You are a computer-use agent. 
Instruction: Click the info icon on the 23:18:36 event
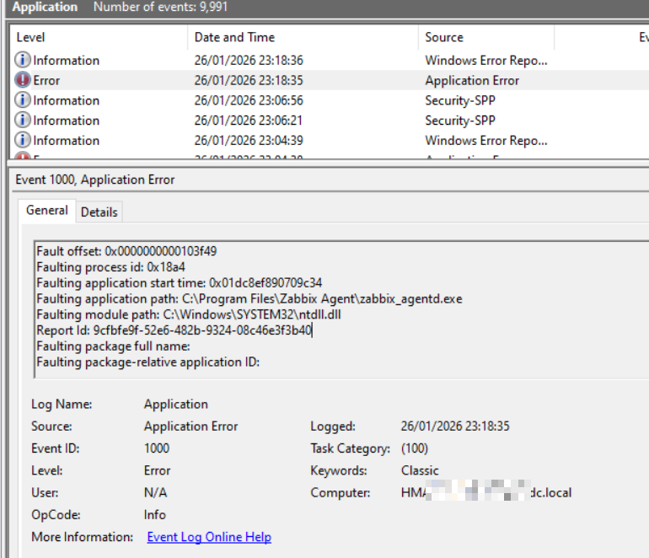(23, 61)
